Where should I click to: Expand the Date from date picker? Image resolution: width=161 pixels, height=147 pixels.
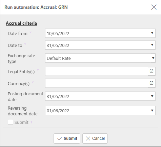click(152, 33)
